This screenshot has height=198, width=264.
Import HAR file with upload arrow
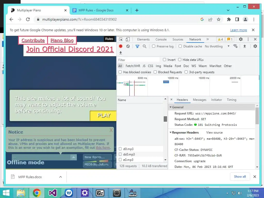pyautogui.click(x=245, y=46)
